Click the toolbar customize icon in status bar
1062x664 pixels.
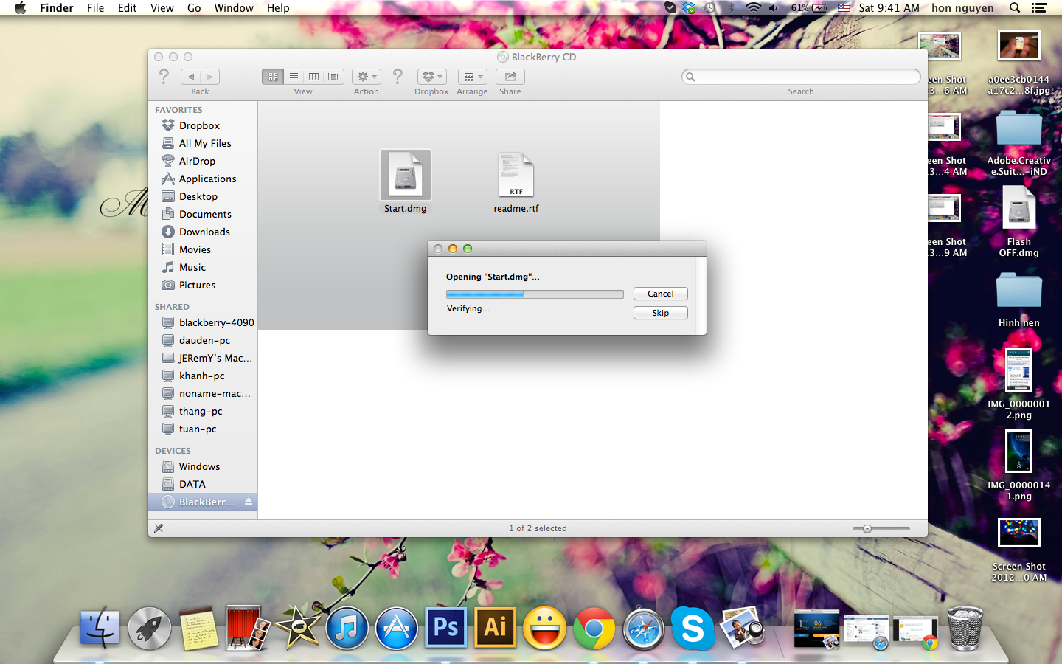pyautogui.click(x=159, y=528)
